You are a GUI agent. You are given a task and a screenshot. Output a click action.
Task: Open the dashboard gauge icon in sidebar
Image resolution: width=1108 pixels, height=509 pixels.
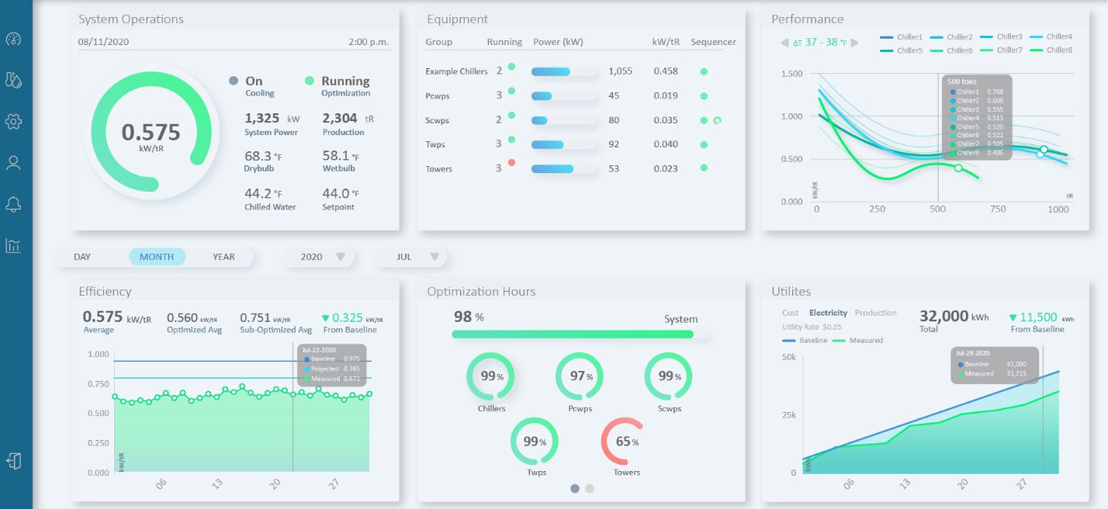pyautogui.click(x=13, y=40)
